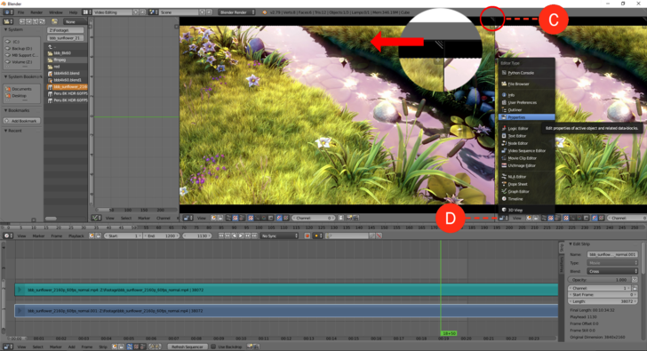Screen dimensions: 647x351
Task: Collapse the System Bookmarks panel
Action: tap(22, 76)
